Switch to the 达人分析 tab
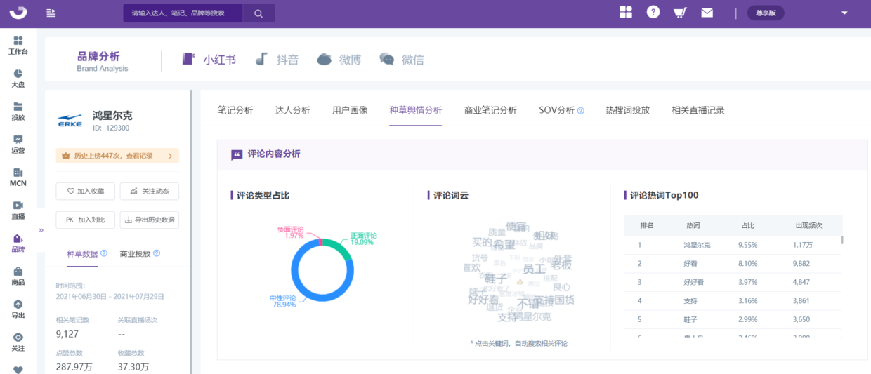 [292, 110]
